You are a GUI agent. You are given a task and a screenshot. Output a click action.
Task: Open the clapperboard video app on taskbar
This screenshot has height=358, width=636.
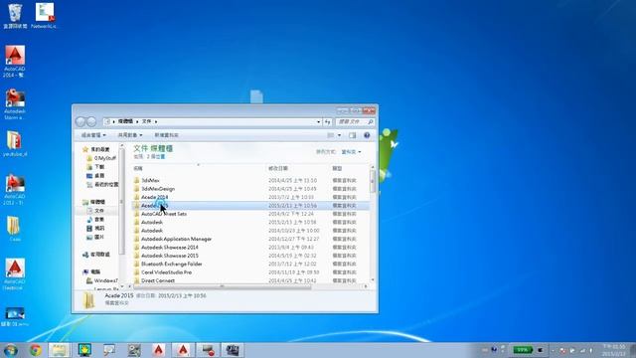[233, 350]
